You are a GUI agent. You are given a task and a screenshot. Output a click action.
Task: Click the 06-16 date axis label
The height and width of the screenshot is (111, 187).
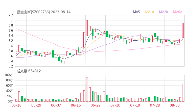point(76,105)
